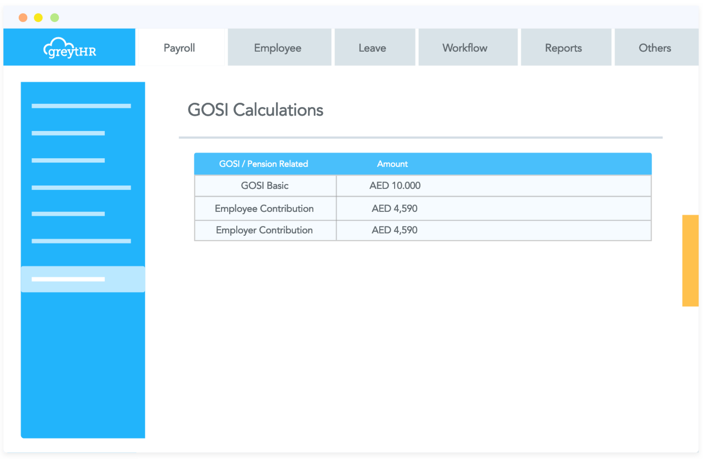Click the GOSI / Pension Related column header

tap(264, 164)
